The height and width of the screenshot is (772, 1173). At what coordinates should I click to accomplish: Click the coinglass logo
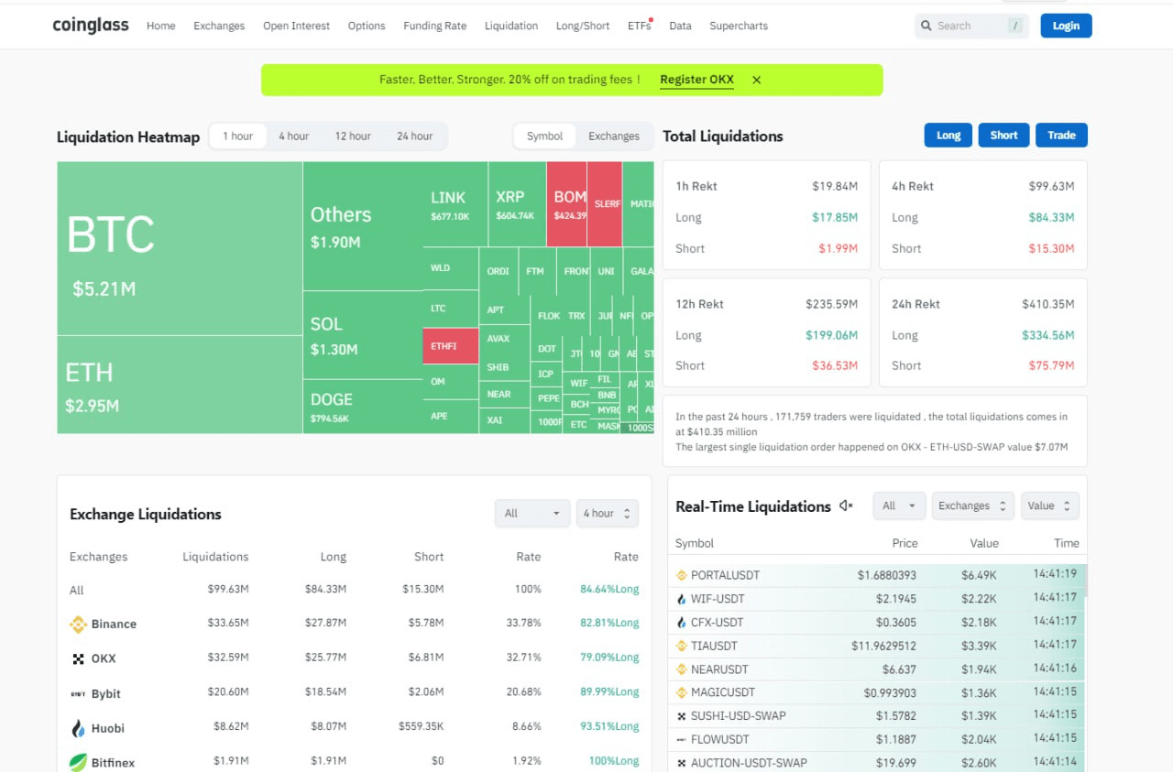click(91, 26)
